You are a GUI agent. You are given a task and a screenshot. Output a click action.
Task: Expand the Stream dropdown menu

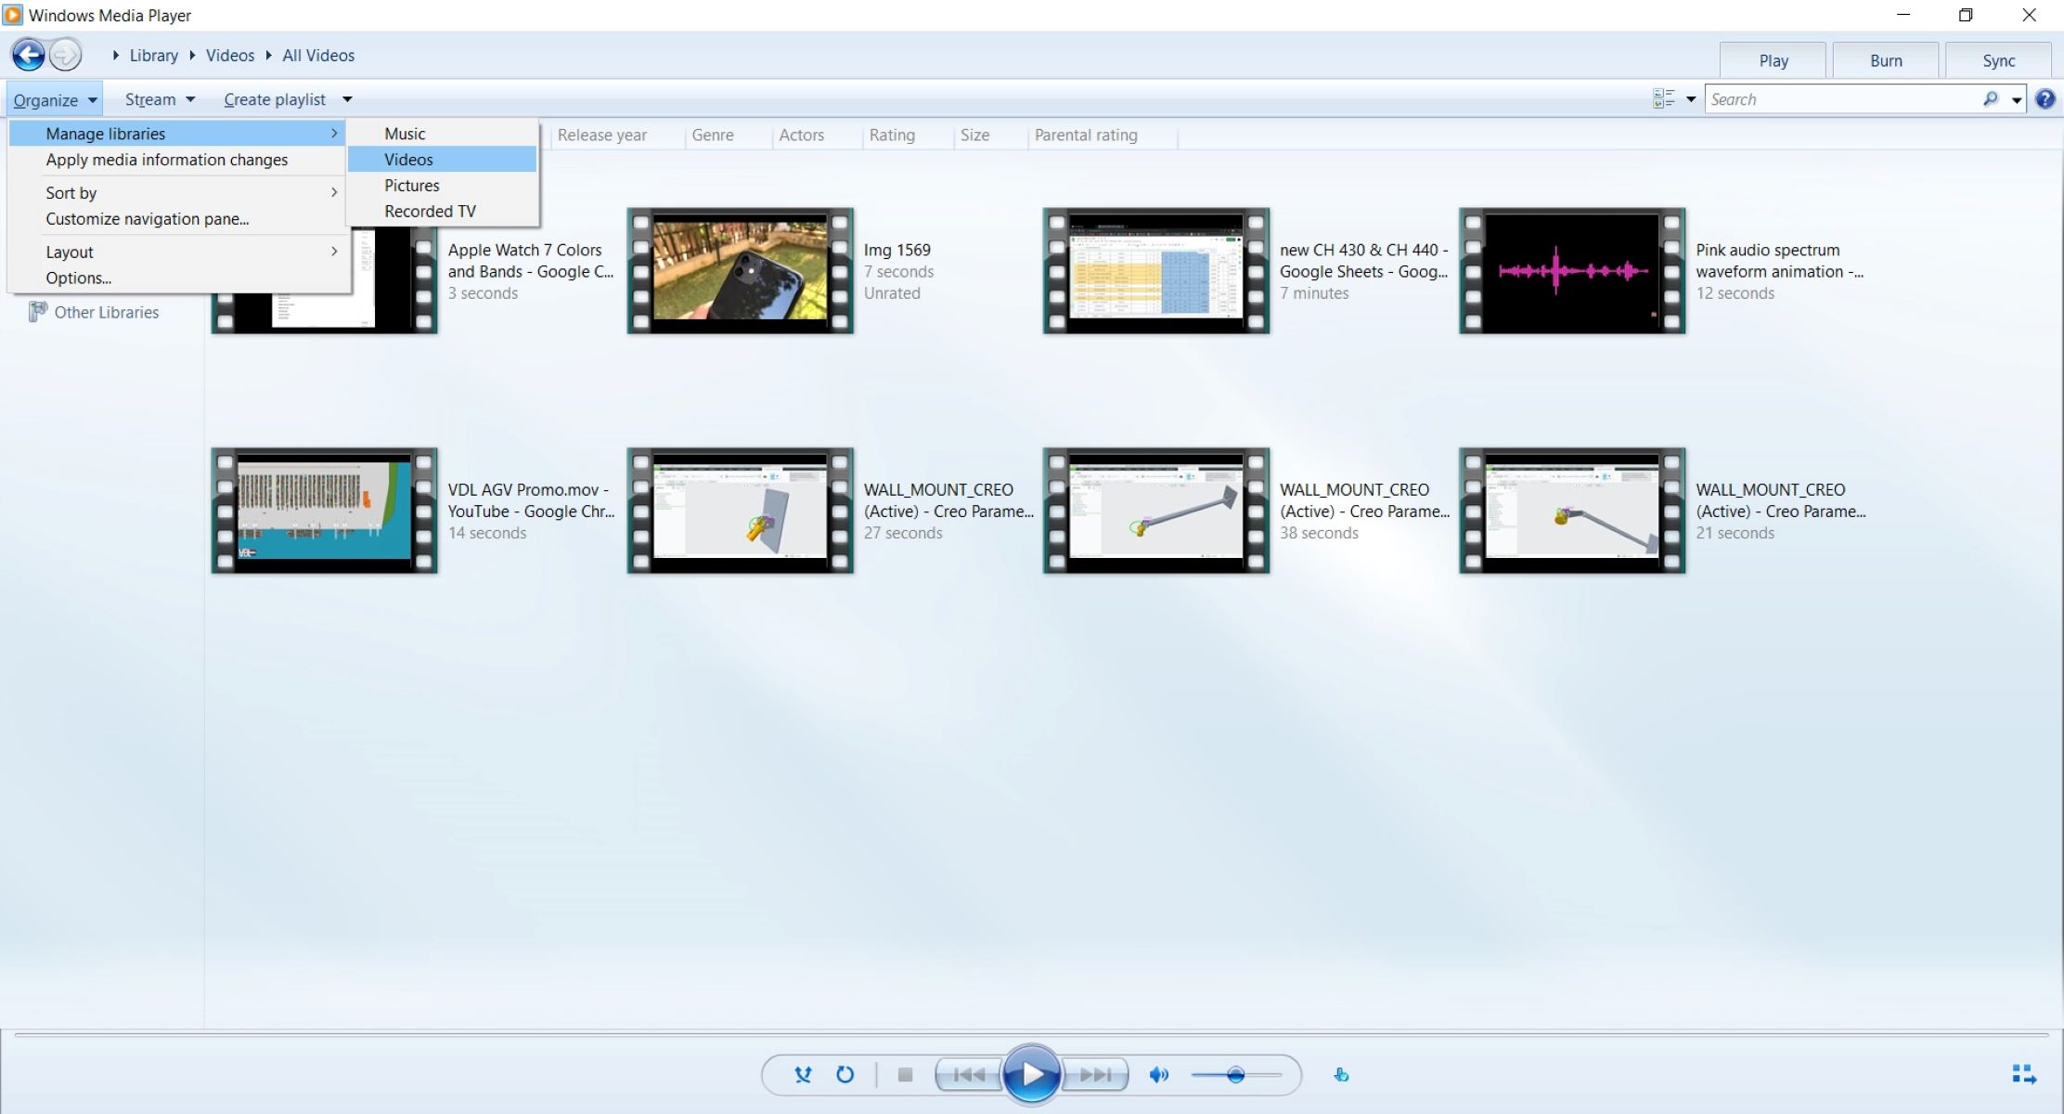160,99
